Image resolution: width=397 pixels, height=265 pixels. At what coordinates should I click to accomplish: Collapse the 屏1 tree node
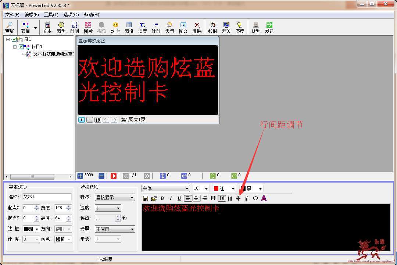click(8, 39)
